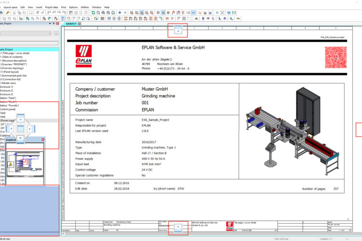
Task: Click the blue Back arrow icon
Action: tap(120, 13)
